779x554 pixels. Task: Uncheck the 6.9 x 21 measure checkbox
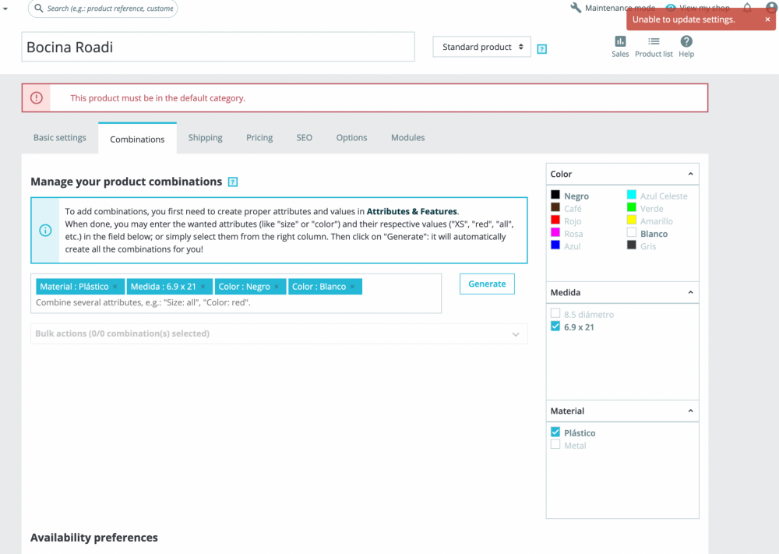tap(555, 326)
